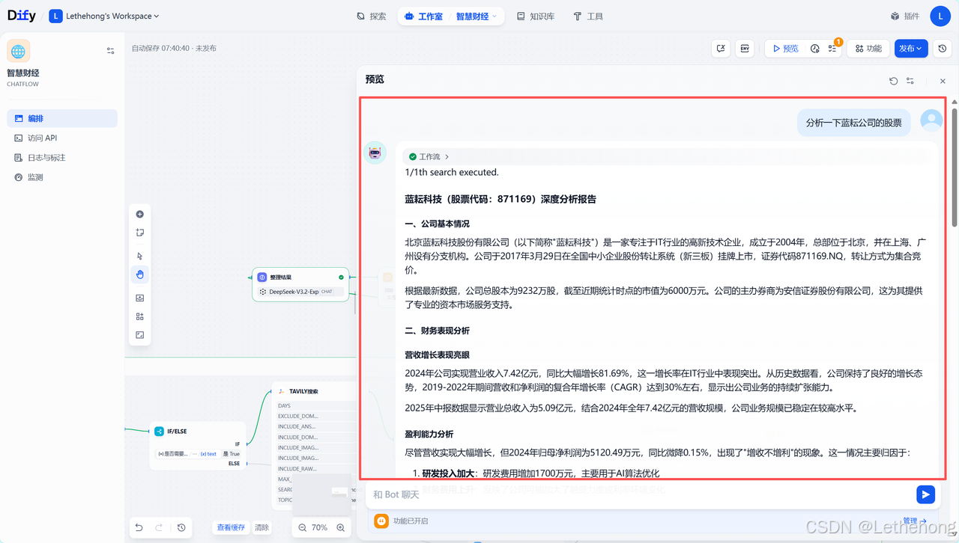Toggle the sidebar settings icon next to app icon
Image resolution: width=959 pixels, height=543 pixels.
point(111,51)
